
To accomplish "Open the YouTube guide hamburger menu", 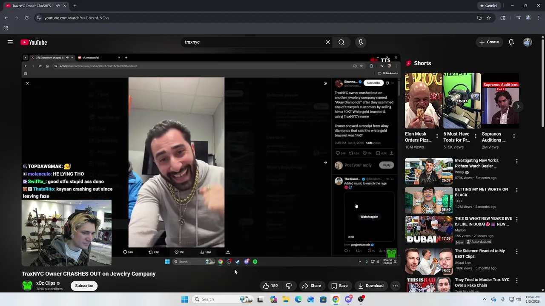I will point(10,42).
